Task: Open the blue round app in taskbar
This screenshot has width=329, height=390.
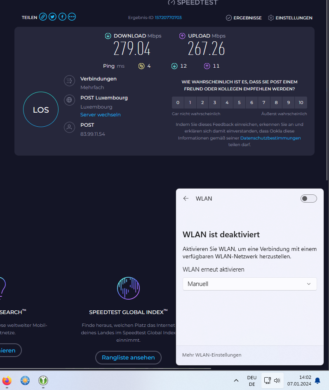Action: coord(25,381)
